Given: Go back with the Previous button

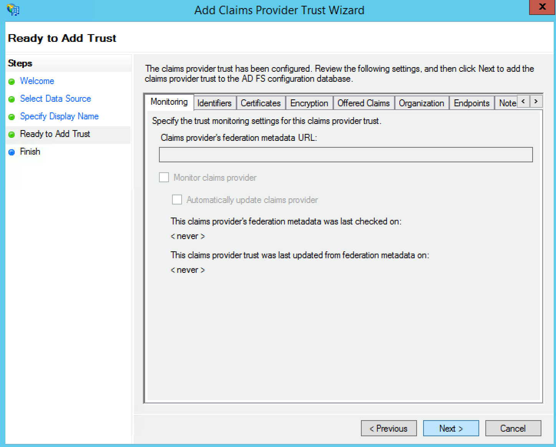Looking at the screenshot, I should [x=389, y=428].
